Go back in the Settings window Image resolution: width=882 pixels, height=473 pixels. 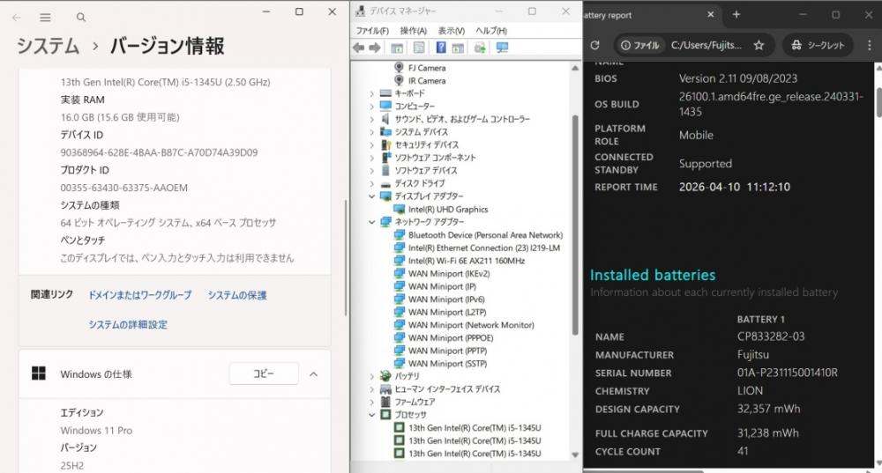pos(16,18)
